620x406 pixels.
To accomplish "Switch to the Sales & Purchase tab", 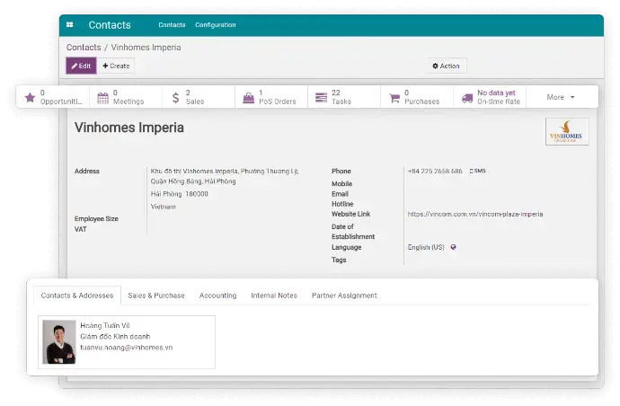I will pos(156,296).
